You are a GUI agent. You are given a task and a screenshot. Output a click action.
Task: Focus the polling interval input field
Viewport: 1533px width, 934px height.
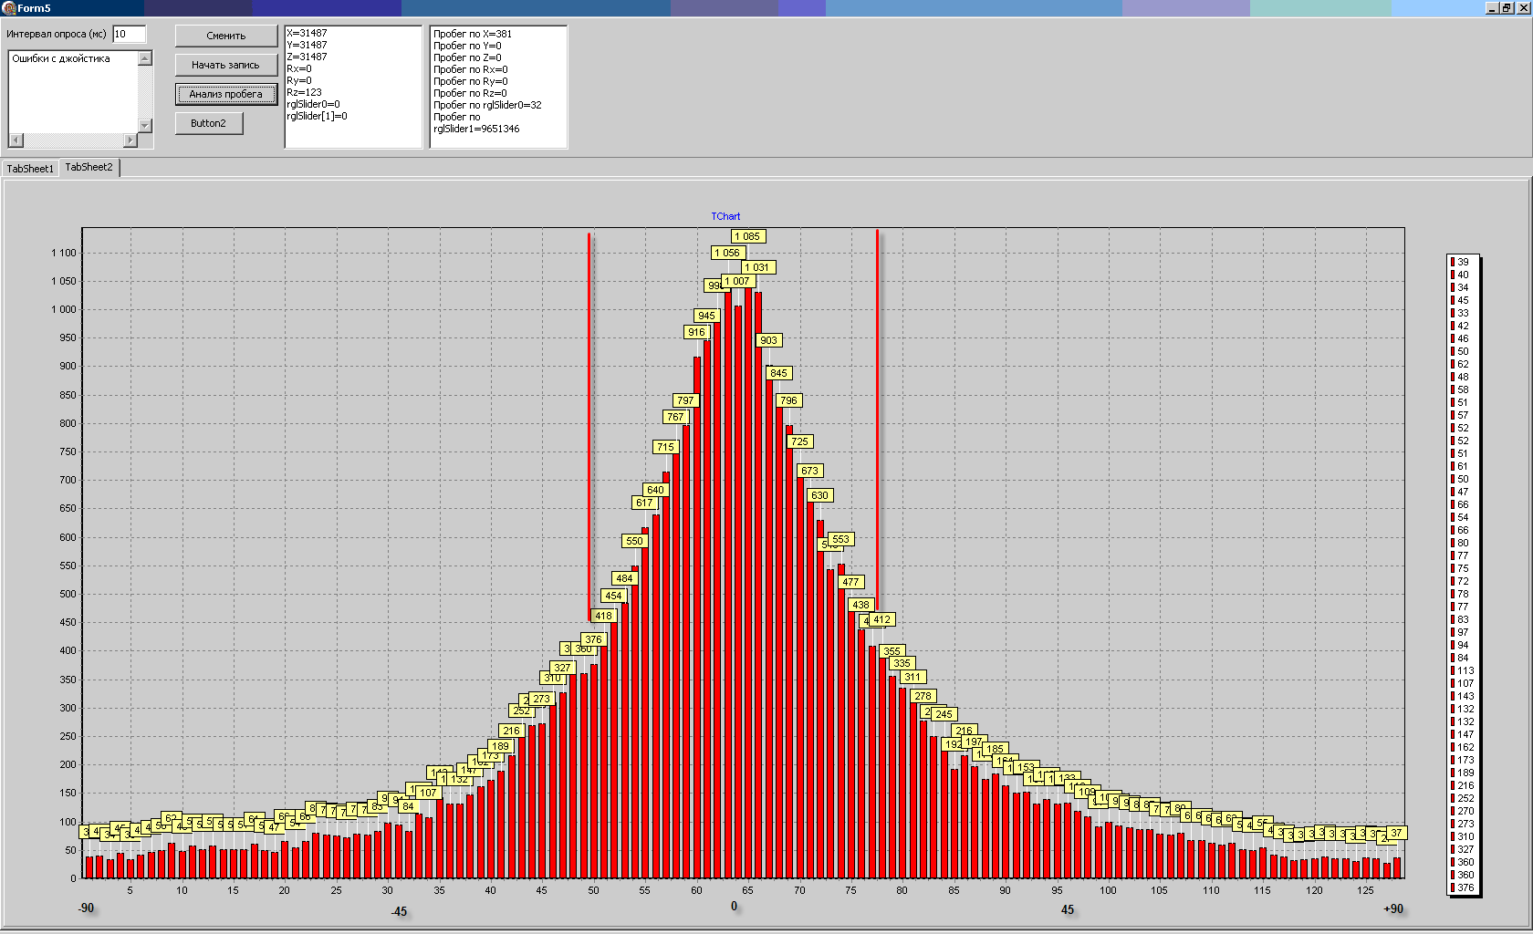(129, 35)
